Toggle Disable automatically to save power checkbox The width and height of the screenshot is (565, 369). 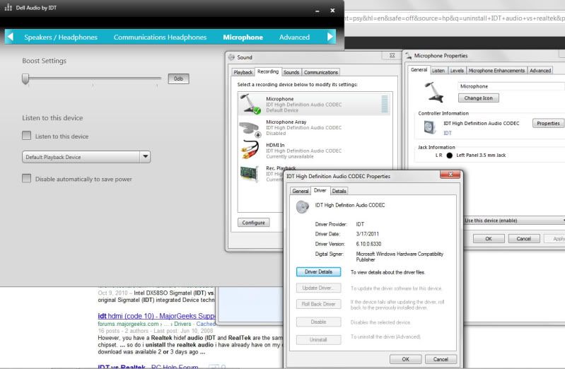click(26, 178)
